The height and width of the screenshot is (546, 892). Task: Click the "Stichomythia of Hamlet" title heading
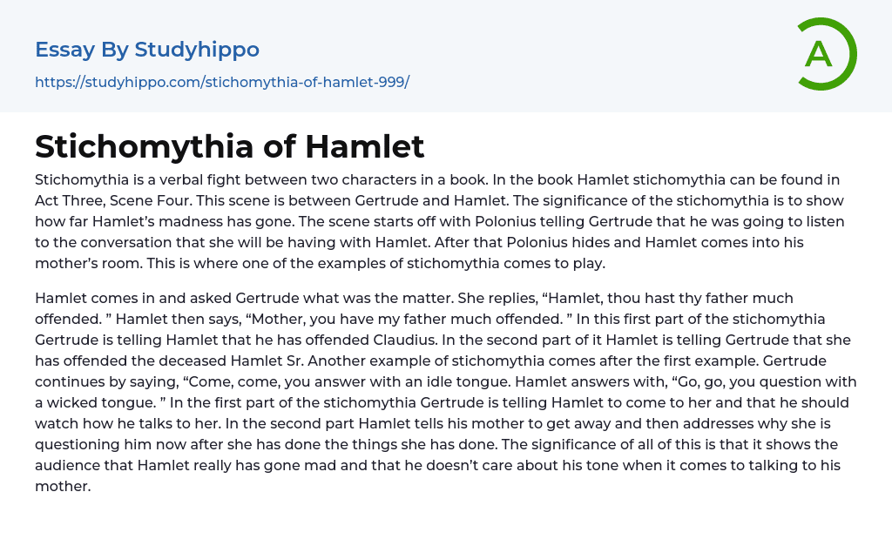pos(229,146)
